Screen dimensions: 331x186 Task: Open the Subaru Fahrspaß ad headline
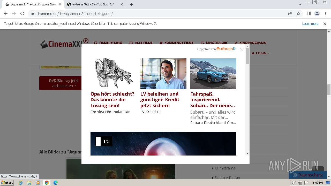coord(213,100)
